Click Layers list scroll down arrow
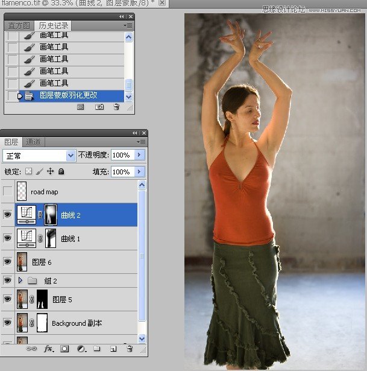This screenshot has height=371, width=367. click(x=142, y=338)
